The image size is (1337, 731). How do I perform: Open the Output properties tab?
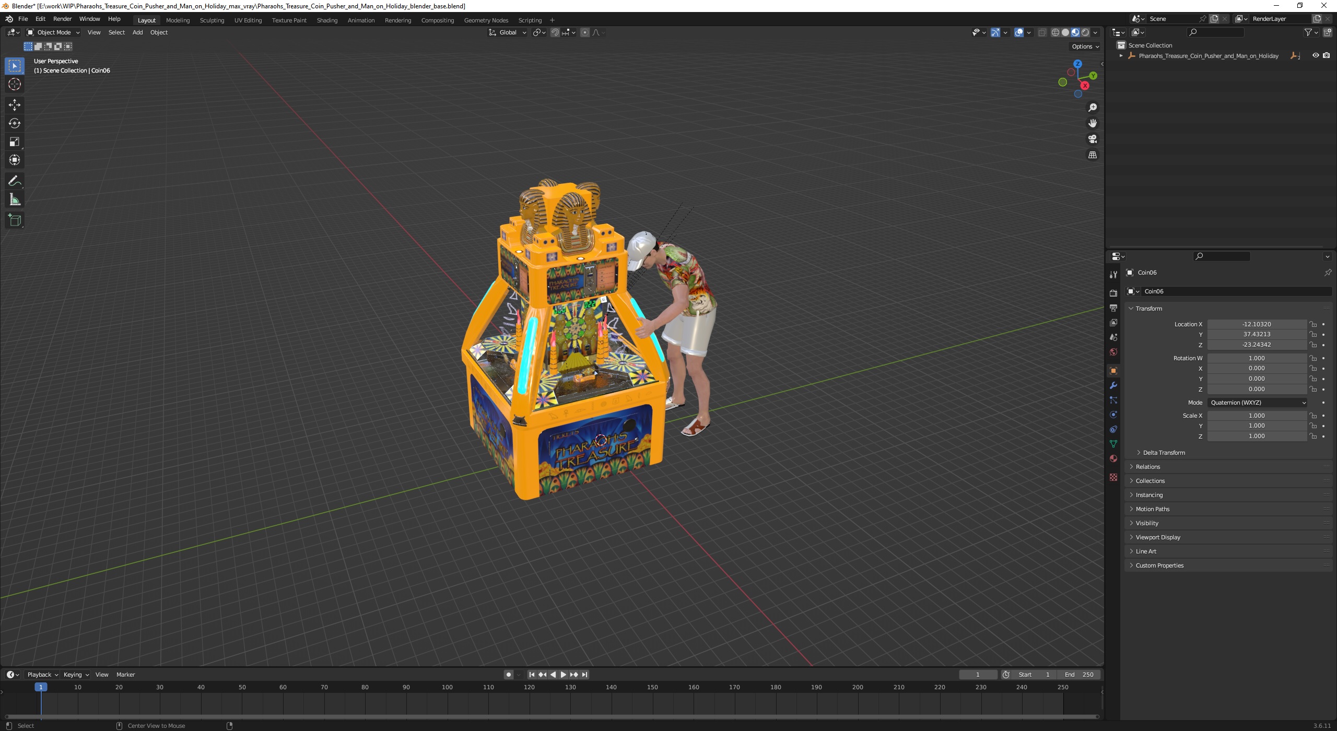click(1113, 308)
